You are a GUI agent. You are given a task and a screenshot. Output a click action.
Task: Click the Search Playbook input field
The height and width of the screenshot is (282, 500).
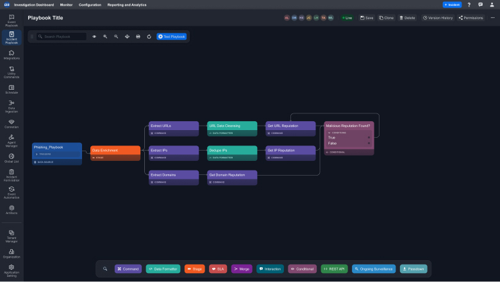point(63,37)
